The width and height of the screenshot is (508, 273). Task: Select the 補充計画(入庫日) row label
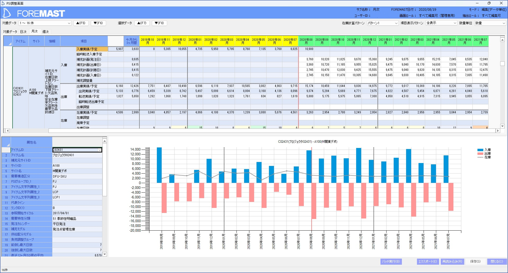(x=92, y=75)
